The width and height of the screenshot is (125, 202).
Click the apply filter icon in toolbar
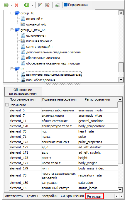pos(40,5)
